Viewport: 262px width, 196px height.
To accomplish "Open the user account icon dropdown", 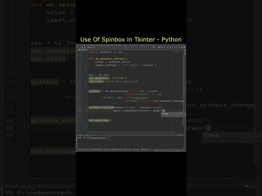I will (154, 47).
